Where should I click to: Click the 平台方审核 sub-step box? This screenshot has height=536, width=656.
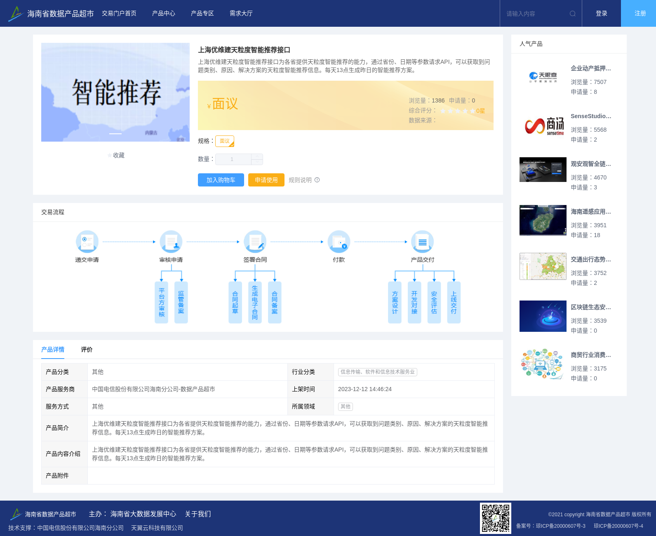coord(161,303)
